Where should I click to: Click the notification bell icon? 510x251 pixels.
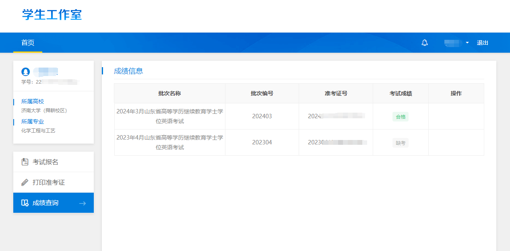[x=425, y=42]
